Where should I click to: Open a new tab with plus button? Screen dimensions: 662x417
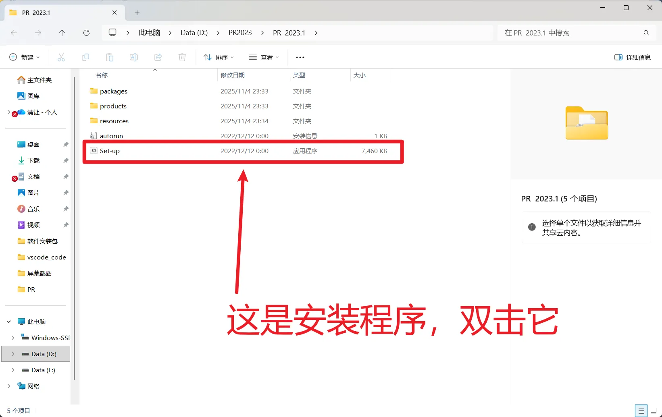(137, 13)
